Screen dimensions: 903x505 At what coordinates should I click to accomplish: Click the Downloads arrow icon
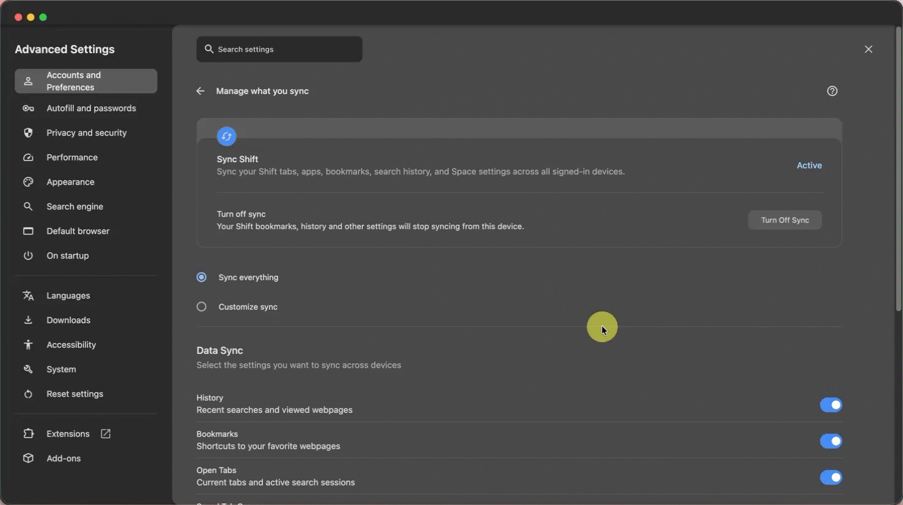(x=28, y=320)
